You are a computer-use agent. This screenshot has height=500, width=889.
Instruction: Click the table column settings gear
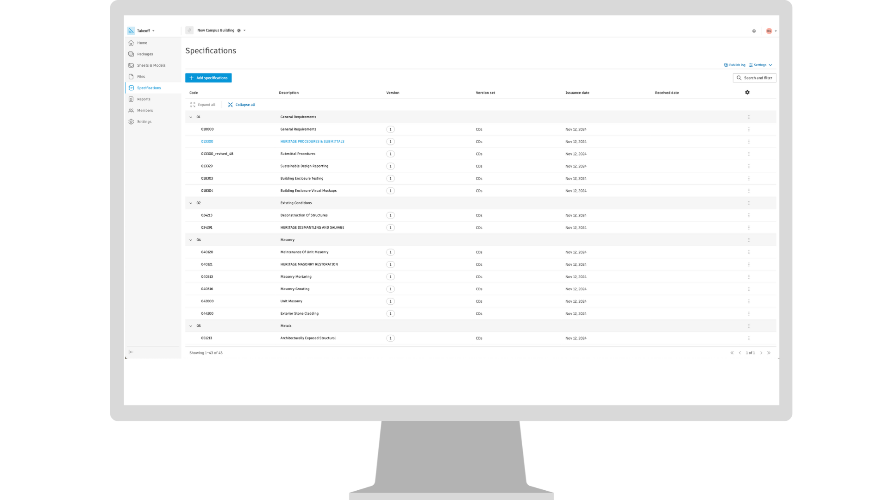[x=747, y=93]
